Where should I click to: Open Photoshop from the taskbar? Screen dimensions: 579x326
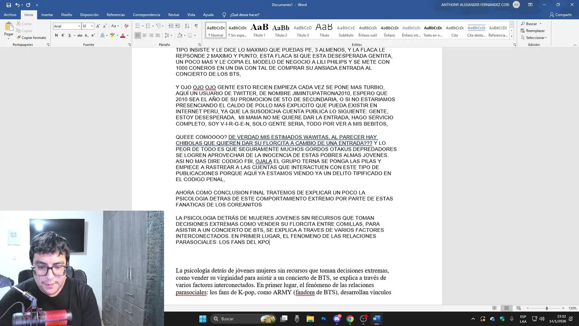(323, 319)
